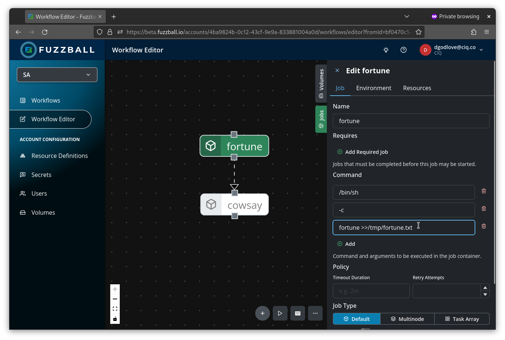This screenshot has height=340, width=505.
Task: Click the -c command argument field
Action: pos(404,210)
